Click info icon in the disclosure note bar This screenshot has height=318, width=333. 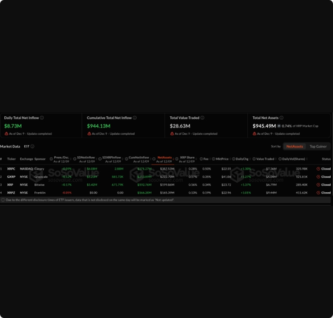[3, 200]
